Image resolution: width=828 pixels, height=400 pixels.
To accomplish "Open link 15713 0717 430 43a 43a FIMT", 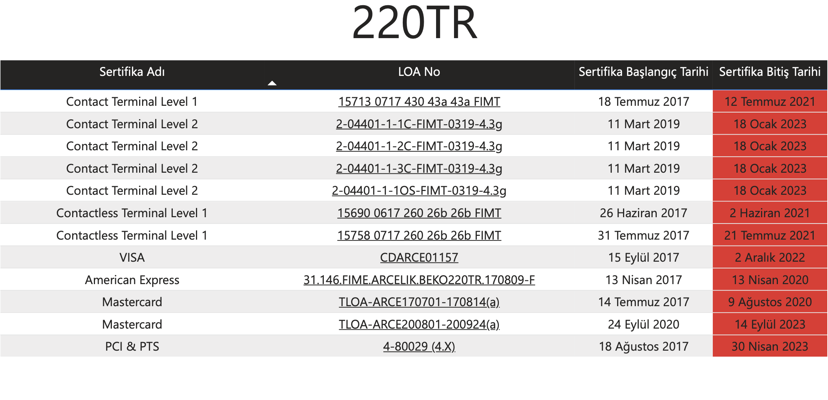I will click(x=419, y=102).
